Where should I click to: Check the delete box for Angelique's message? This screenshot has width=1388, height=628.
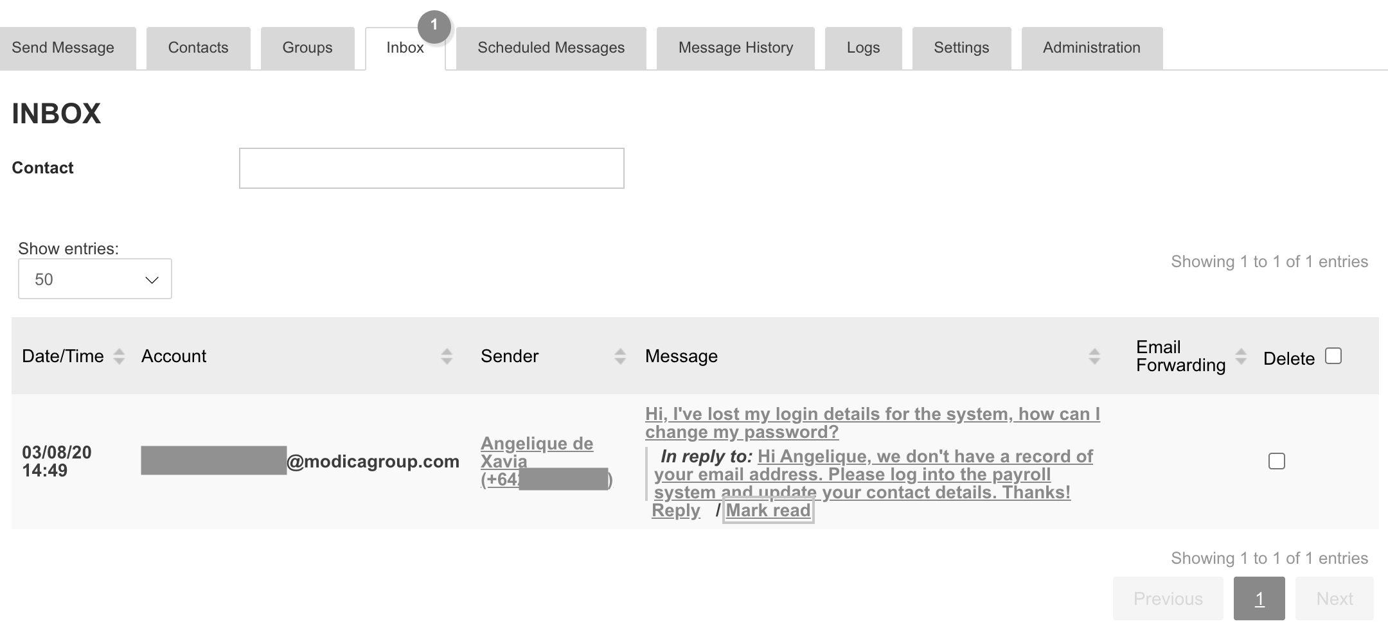(x=1277, y=461)
